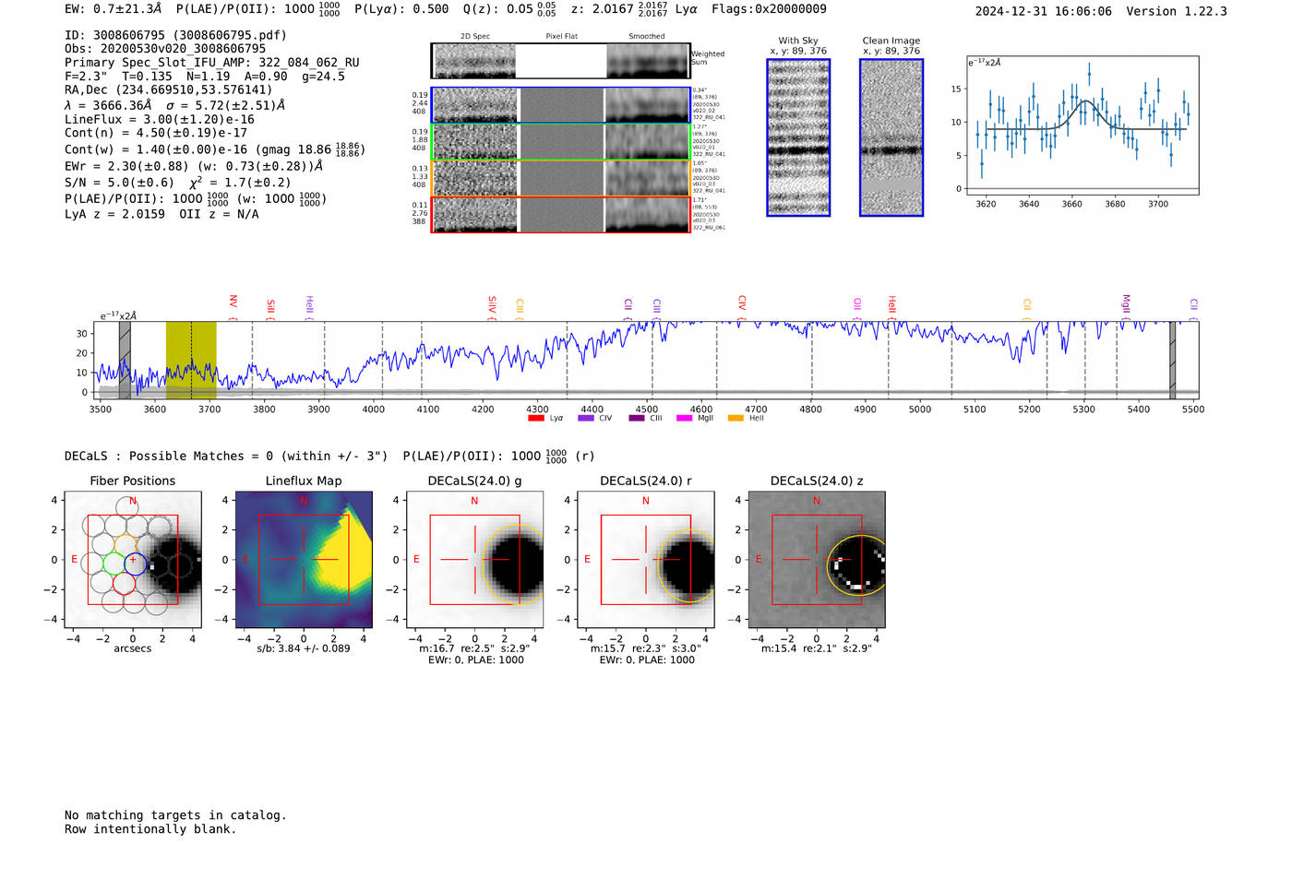Click the green fiber circle in Fiber Positions
The image size is (1292, 879).
[x=114, y=563]
